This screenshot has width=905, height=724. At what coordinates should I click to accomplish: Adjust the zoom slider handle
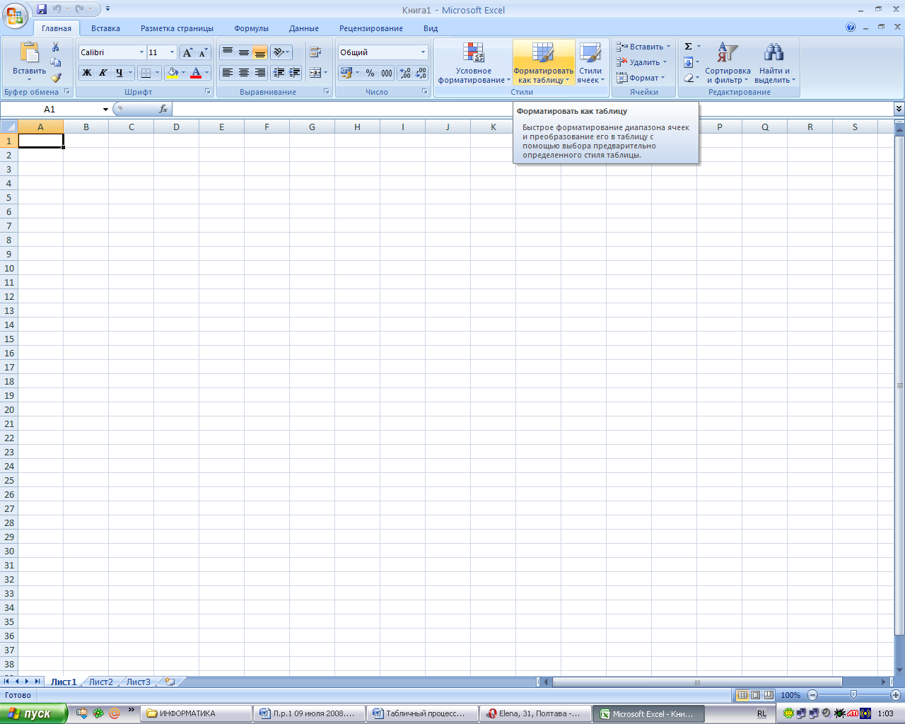(x=853, y=695)
